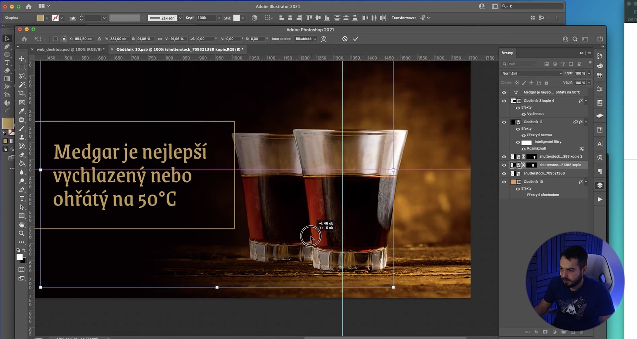Hide the shutterstock_709521388 layer
Viewport: 637px width, 339px height.
point(504,174)
